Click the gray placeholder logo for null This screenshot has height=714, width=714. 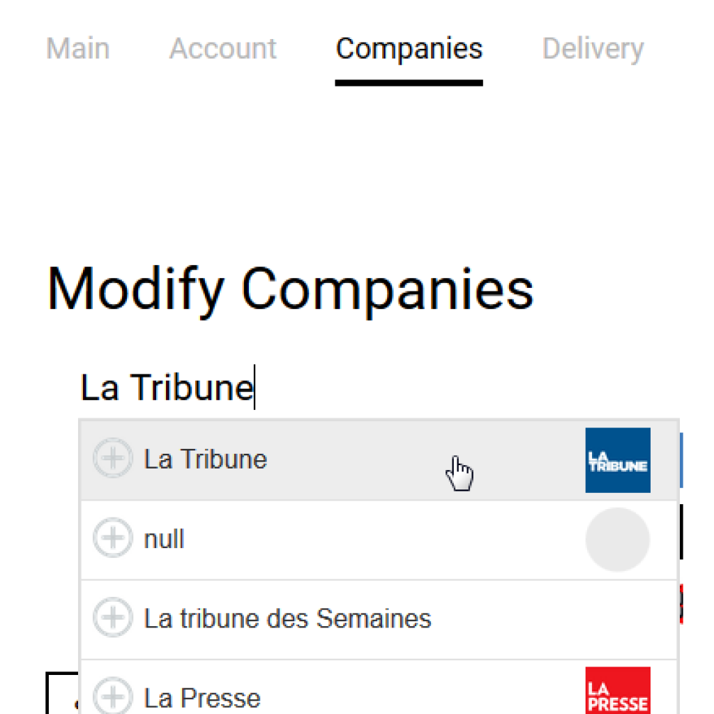click(618, 540)
